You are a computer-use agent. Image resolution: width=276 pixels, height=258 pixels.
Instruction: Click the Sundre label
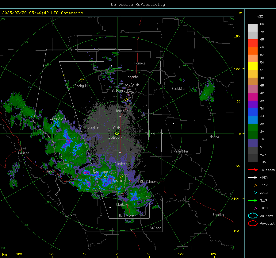coord(93,127)
